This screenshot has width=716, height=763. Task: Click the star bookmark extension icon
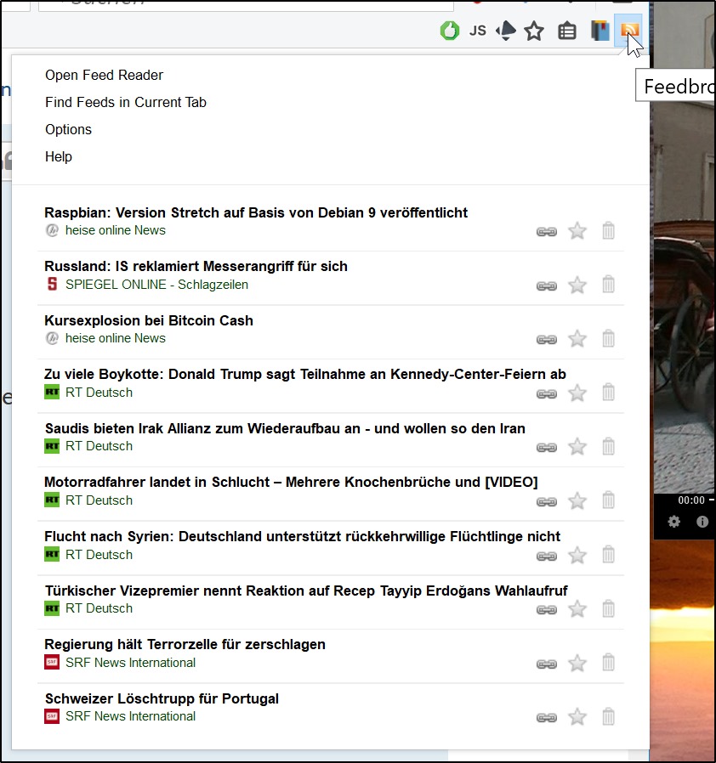pyautogui.click(x=534, y=31)
